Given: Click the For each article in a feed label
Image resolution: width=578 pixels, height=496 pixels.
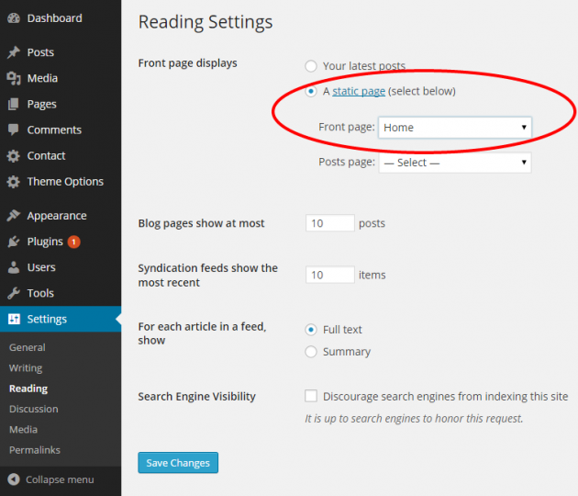Looking at the screenshot, I should (203, 333).
